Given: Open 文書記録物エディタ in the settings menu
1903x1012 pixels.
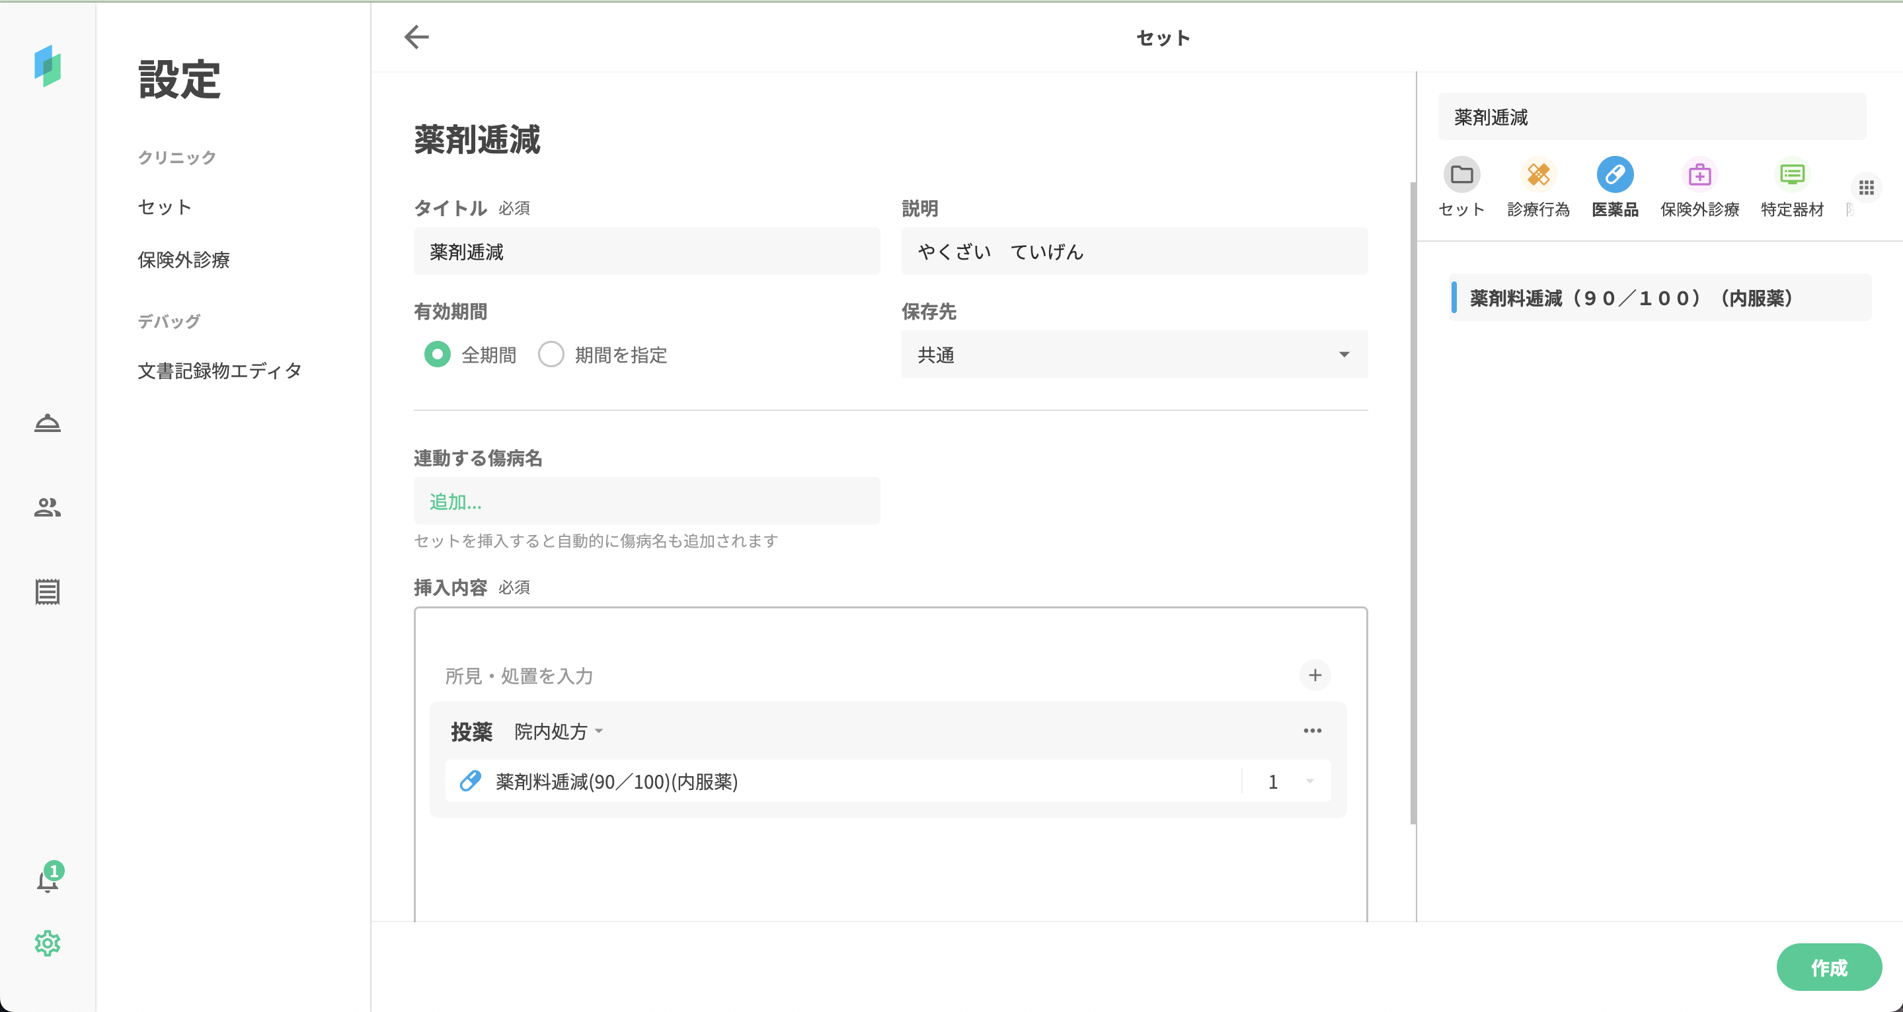Looking at the screenshot, I should (219, 370).
